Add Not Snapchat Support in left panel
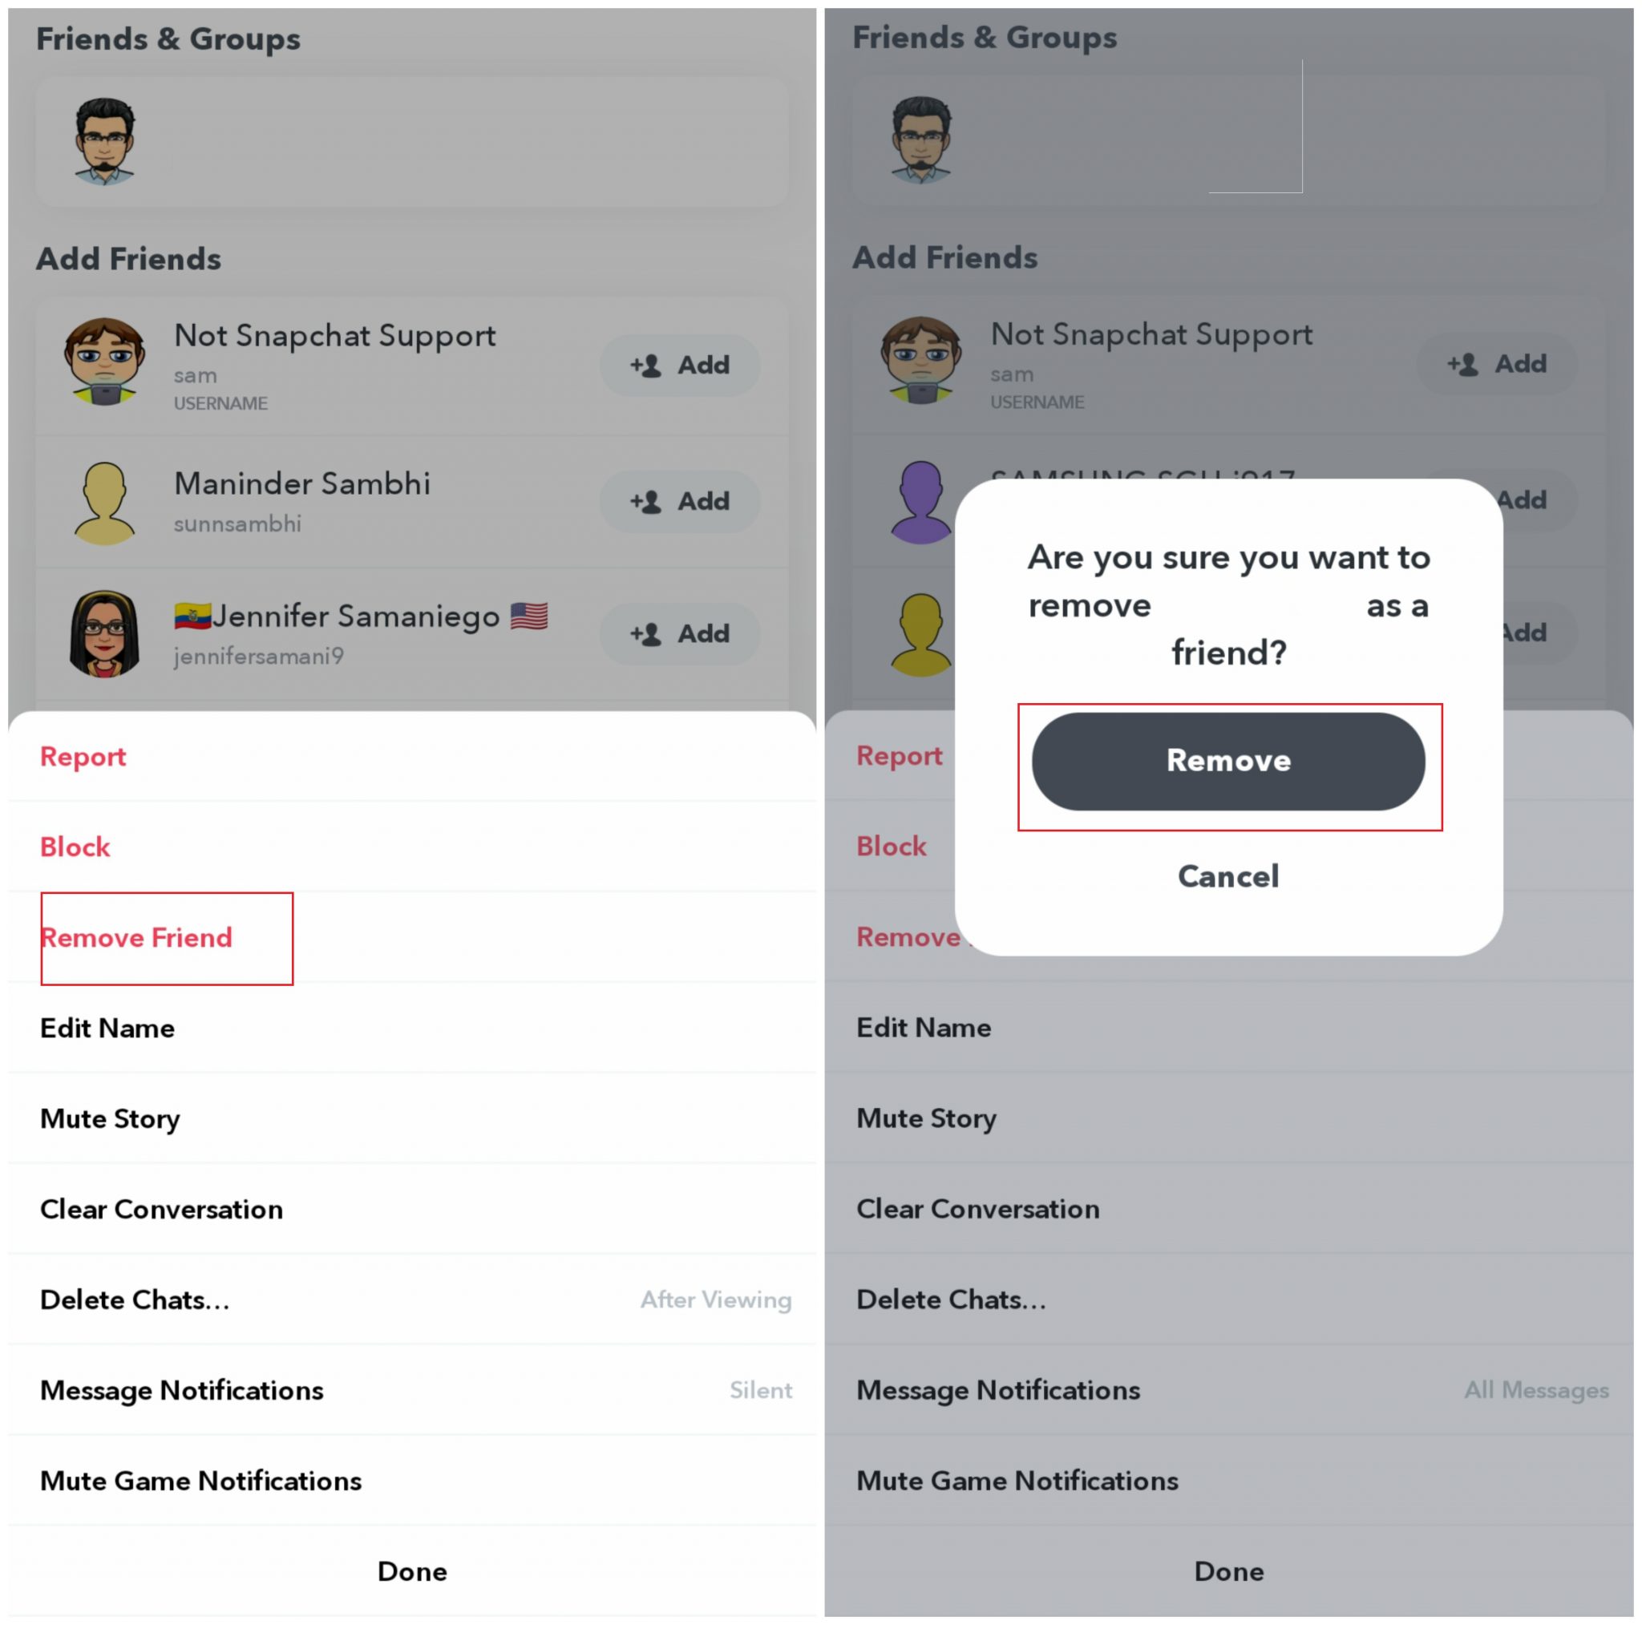The width and height of the screenshot is (1642, 1625). [x=680, y=366]
